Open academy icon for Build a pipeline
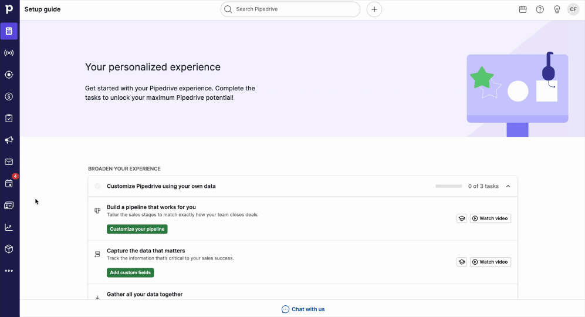Viewport: 585px width, 317px height. tap(462, 218)
